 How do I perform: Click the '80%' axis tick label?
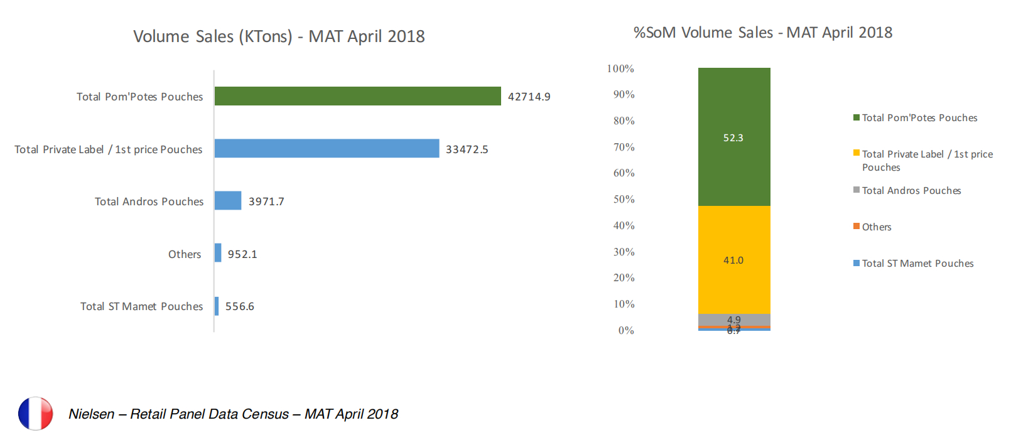(x=624, y=121)
